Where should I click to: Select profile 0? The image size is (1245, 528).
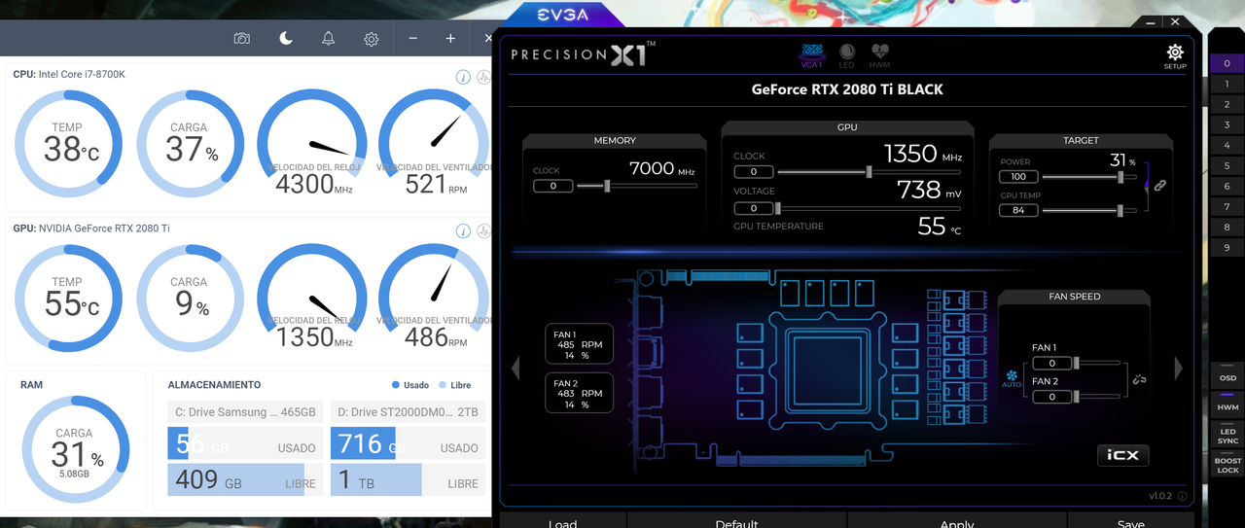pyautogui.click(x=1227, y=63)
